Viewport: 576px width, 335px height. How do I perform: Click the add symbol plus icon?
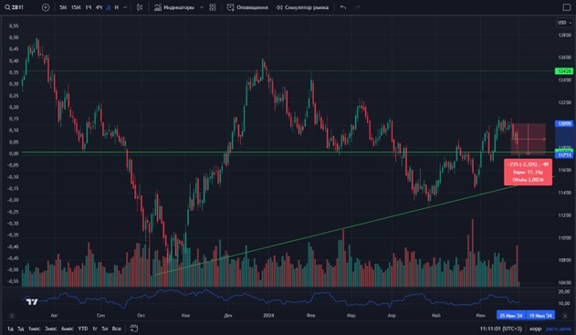pos(46,7)
